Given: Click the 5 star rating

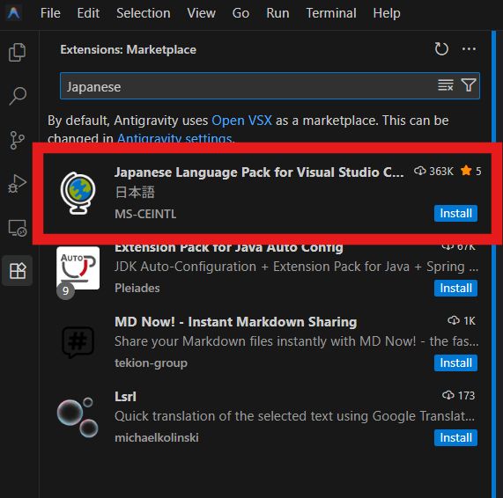Looking at the screenshot, I should 471,171.
